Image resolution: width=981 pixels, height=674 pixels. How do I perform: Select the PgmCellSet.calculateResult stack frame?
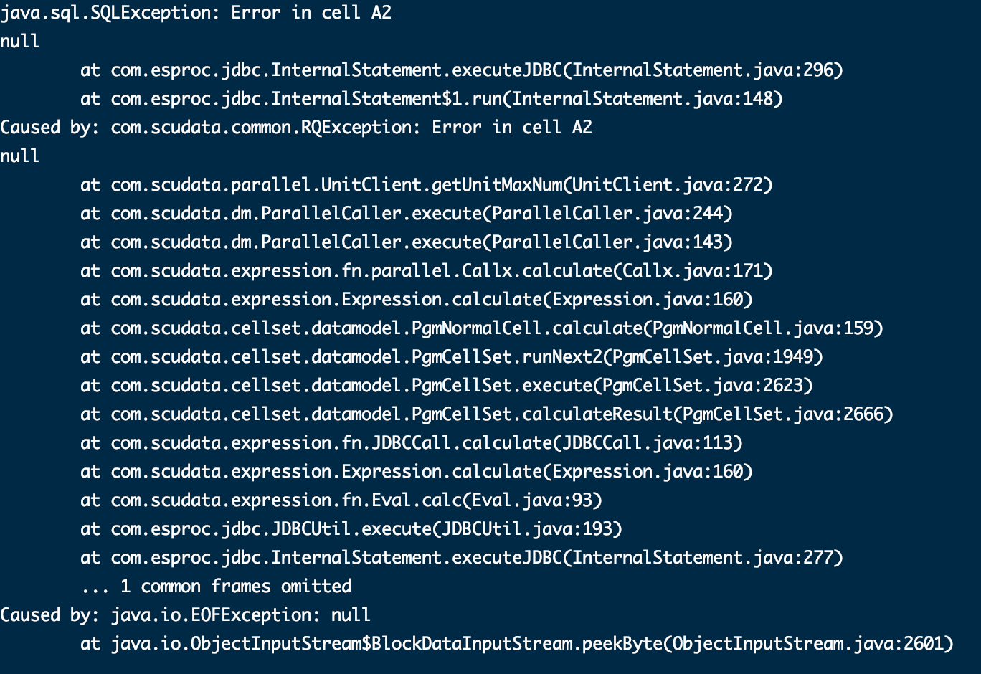pos(486,414)
